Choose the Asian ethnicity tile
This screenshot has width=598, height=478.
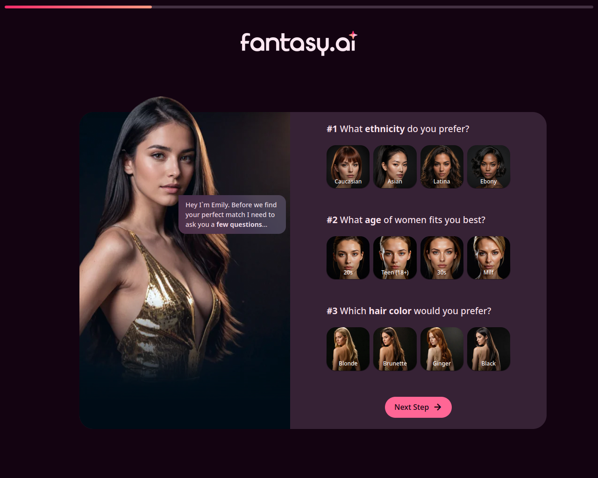[x=395, y=167]
